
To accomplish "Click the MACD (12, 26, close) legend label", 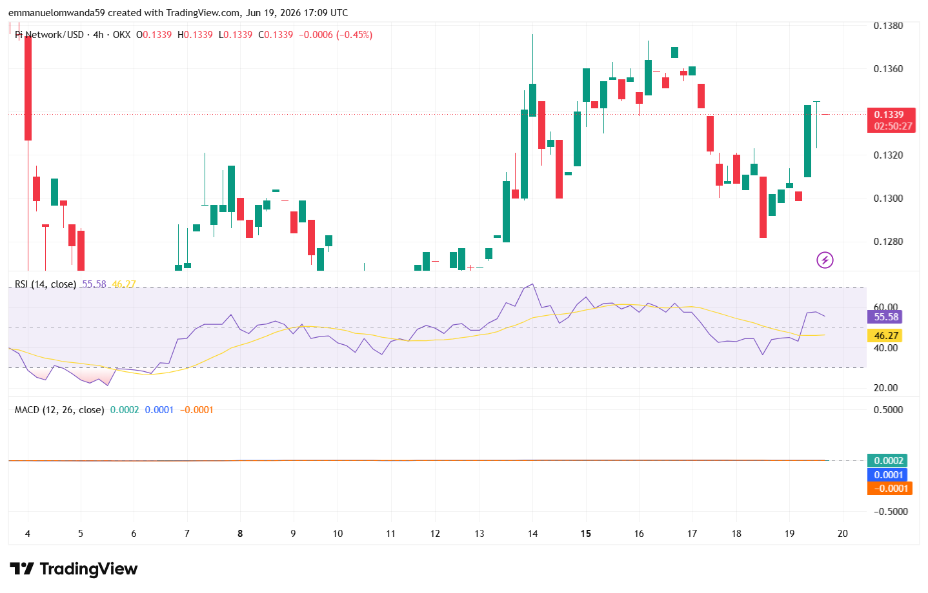I will tap(59, 410).
